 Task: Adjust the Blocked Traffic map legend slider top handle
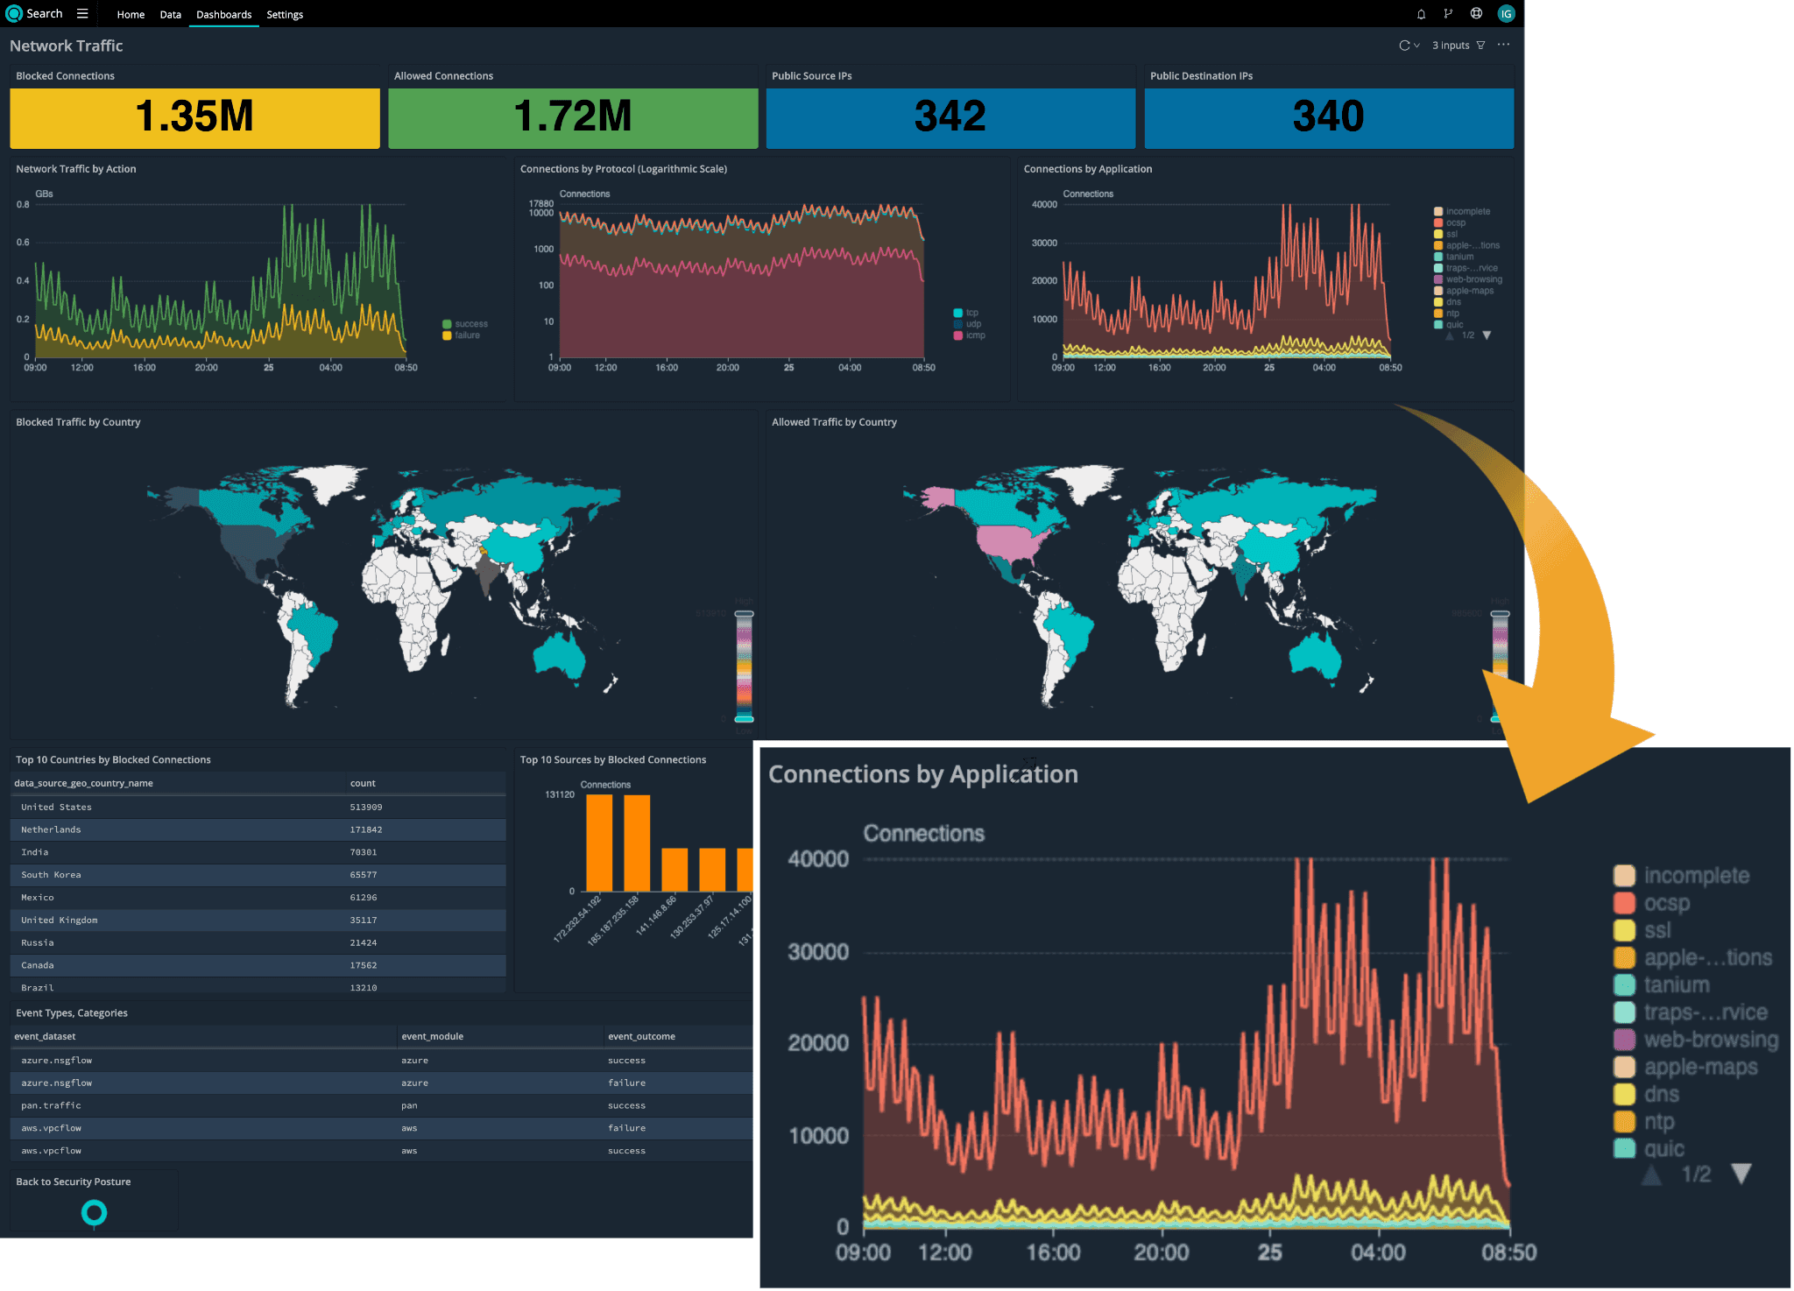744,614
